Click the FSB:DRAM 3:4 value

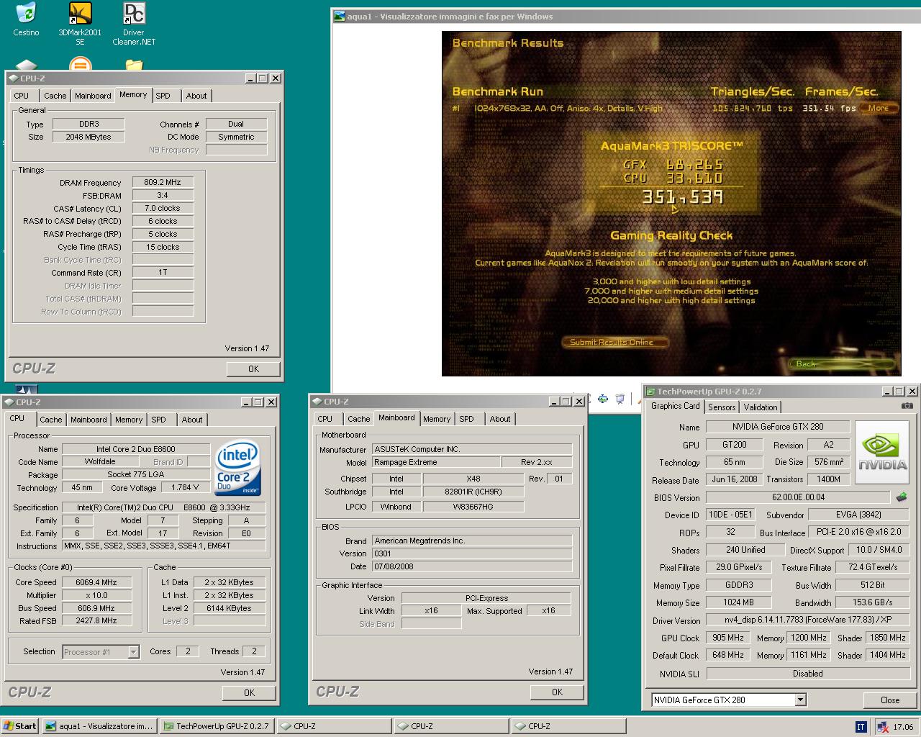tap(163, 195)
